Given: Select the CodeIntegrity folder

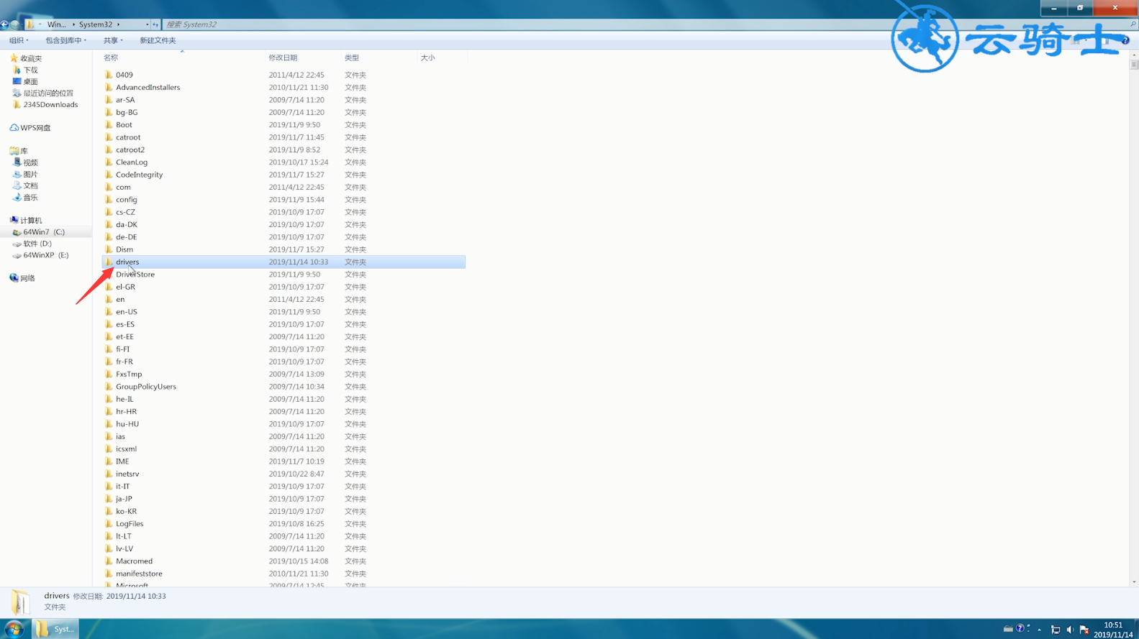Looking at the screenshot, I should (140, 175).
